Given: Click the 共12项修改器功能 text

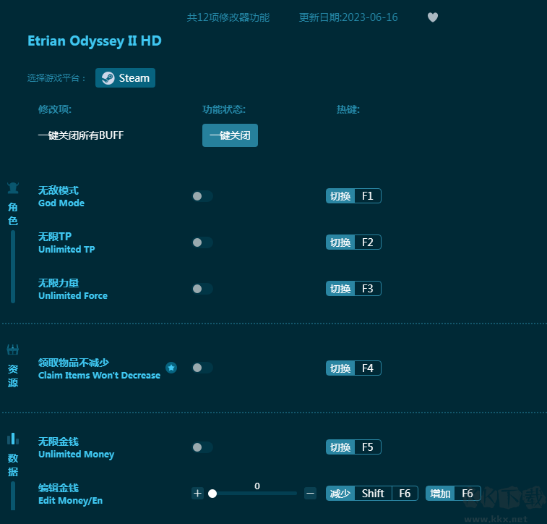Looking at the screenshot, I should click(x=228, y=17).
